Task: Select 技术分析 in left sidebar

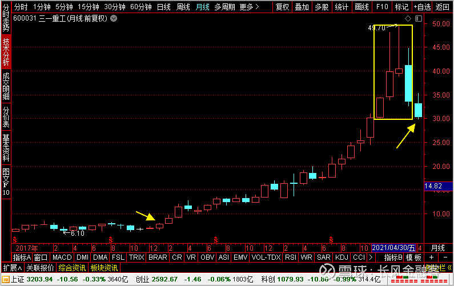Action: pos(6,51)
